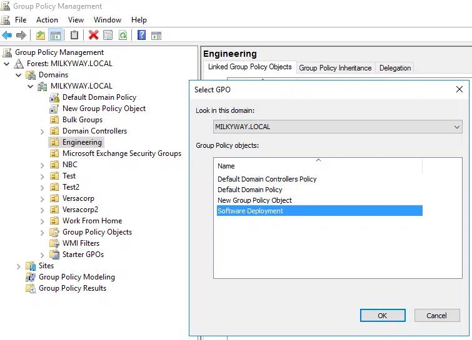Collapse the Forest: MILKYWAY.LOCAL node
The width and height of the screenshot is (472, 340).
pyautogui.click(x=7, y=64)
